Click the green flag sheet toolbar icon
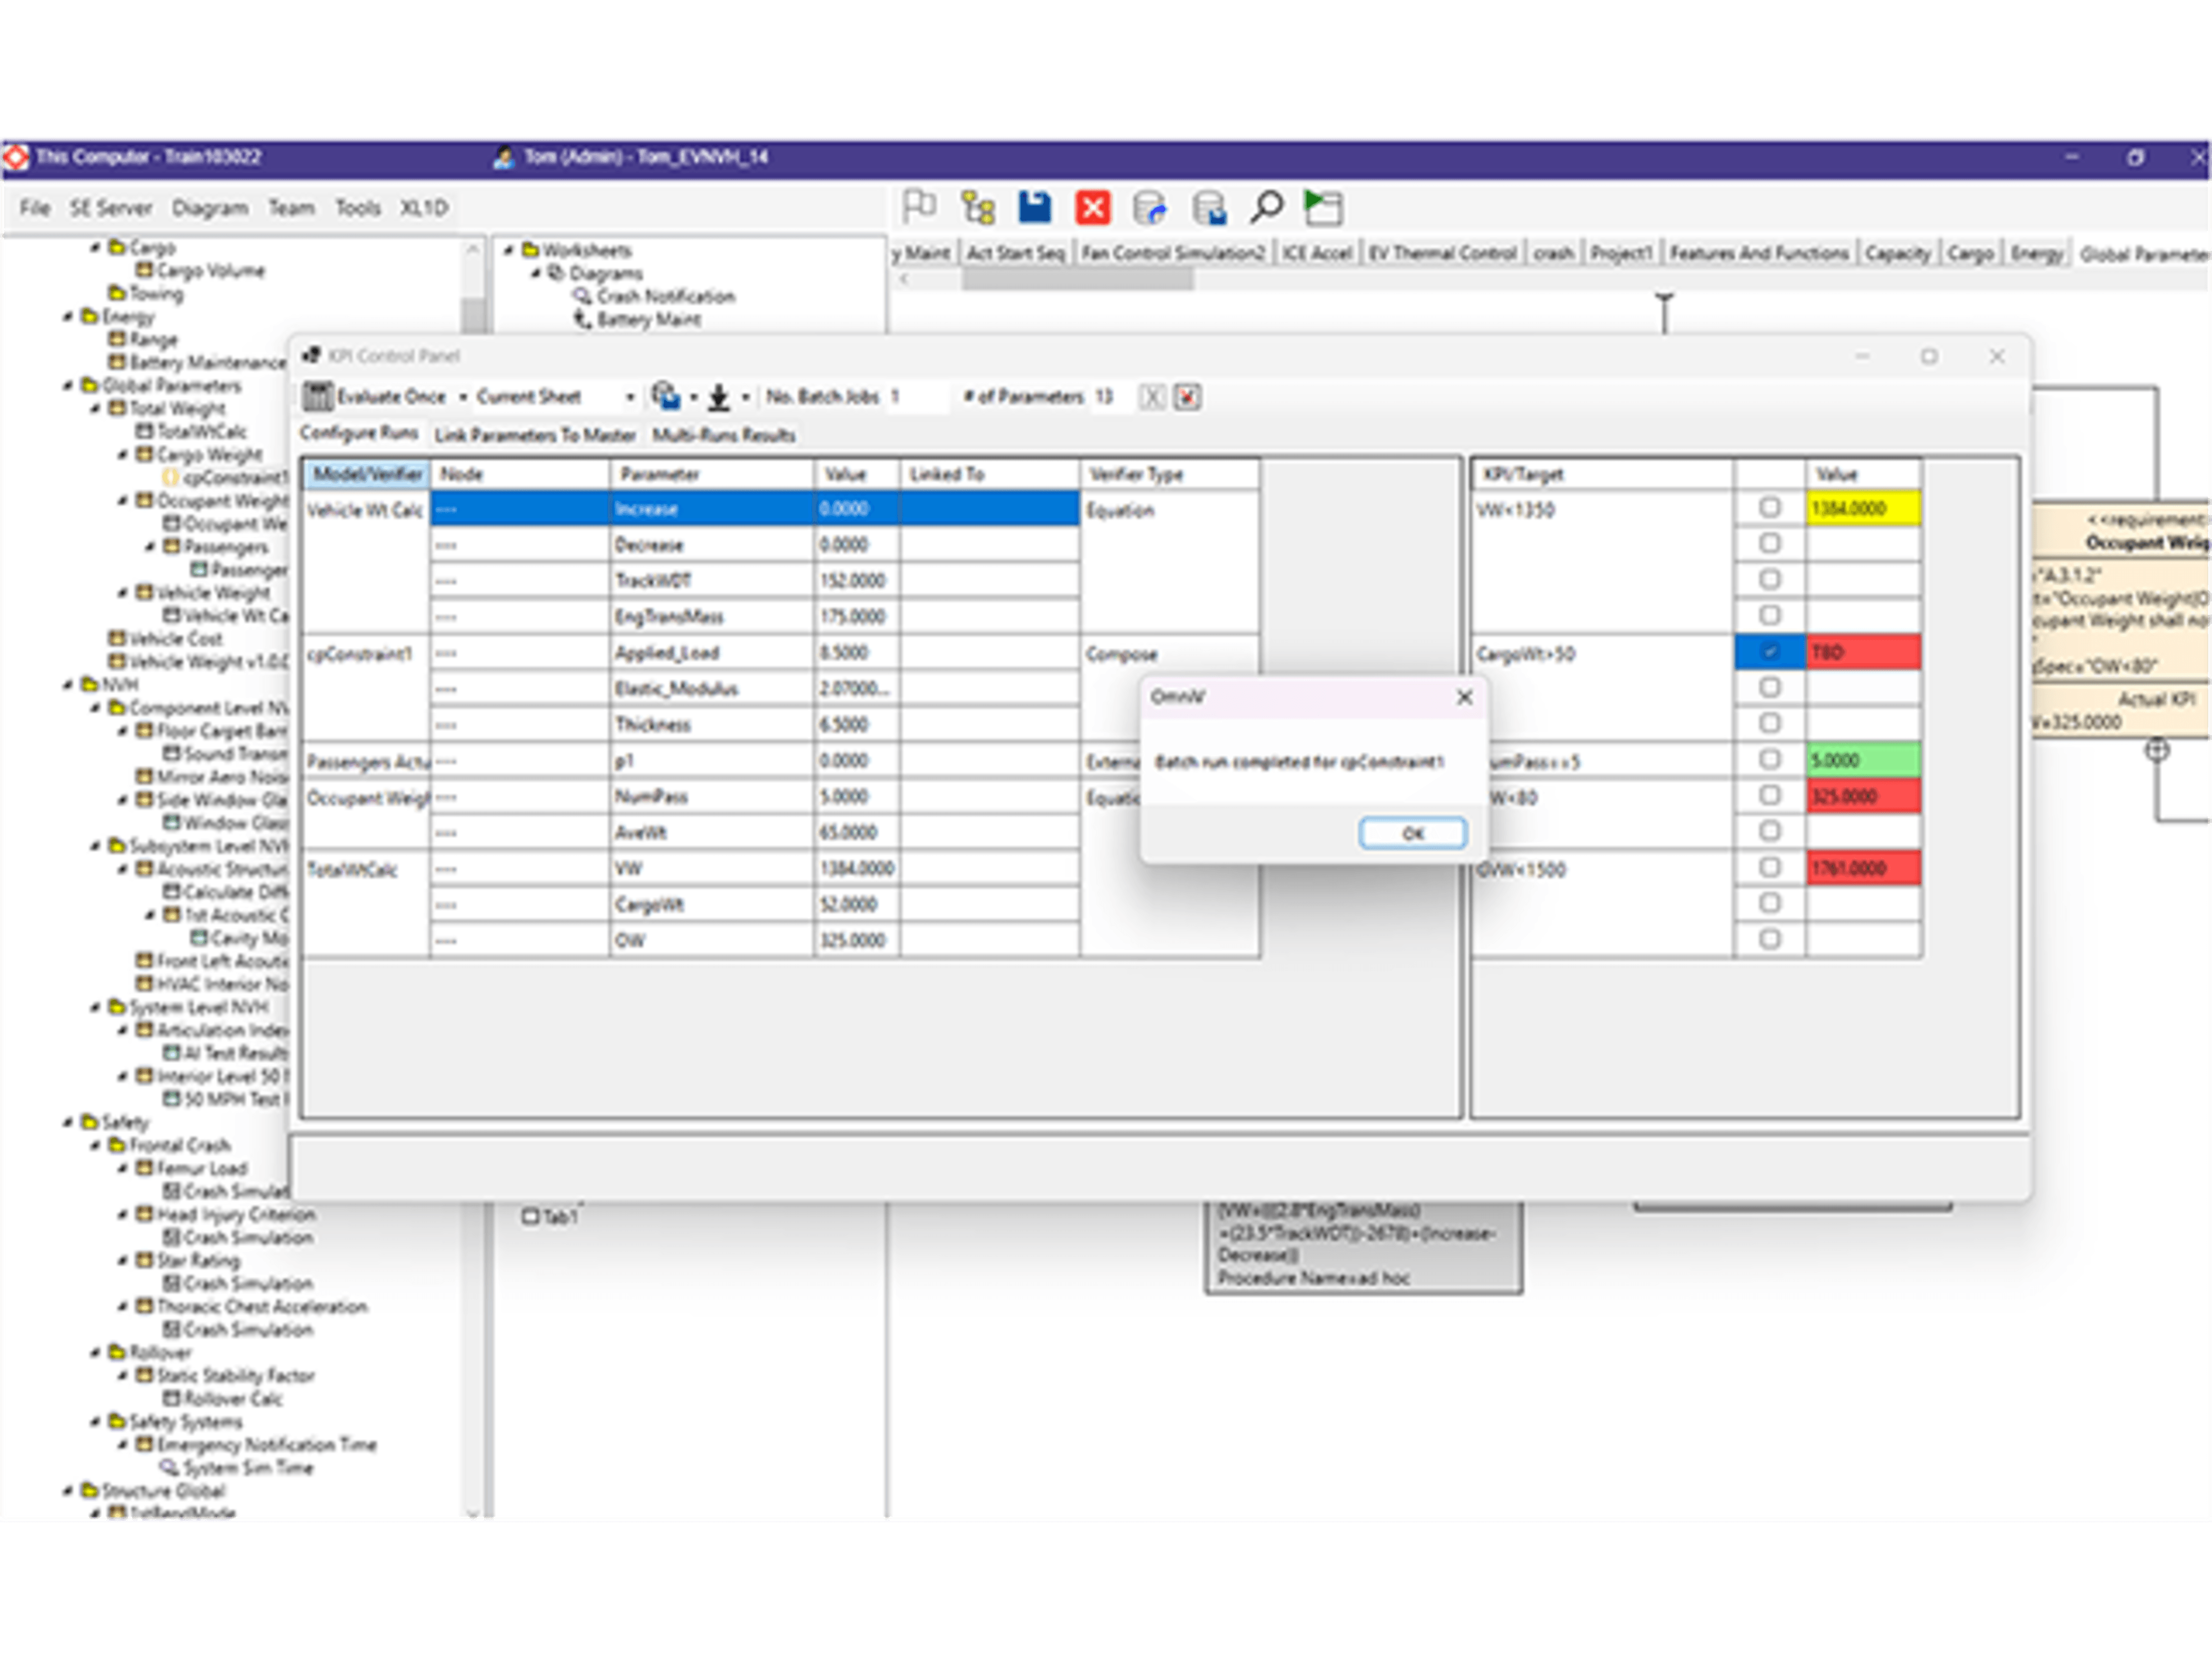 click(x=1323, y=207)
